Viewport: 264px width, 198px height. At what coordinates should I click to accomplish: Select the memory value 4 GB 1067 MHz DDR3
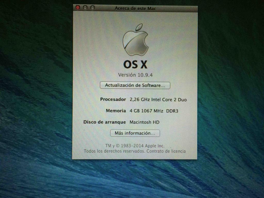[x=154, y=111]
